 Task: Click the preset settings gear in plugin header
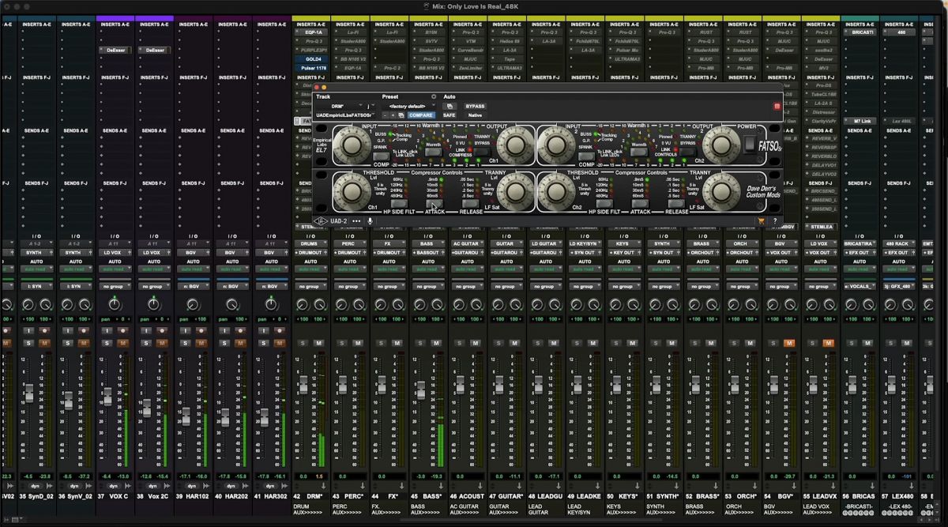tap(433, 95)
